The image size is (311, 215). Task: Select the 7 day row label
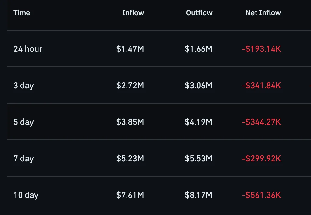coord(23,159)
